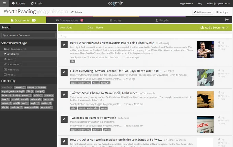Sort articles by Date
The width and height of the screenshot is (233, 147).
pos(90,28)
